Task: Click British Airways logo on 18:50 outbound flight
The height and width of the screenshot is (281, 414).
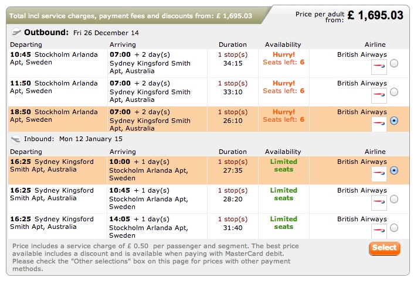Action: tap(379, 124)
